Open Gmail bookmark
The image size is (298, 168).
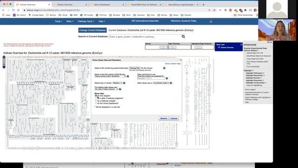point(63,15)
